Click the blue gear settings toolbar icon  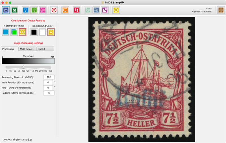[x=26, y=10]
